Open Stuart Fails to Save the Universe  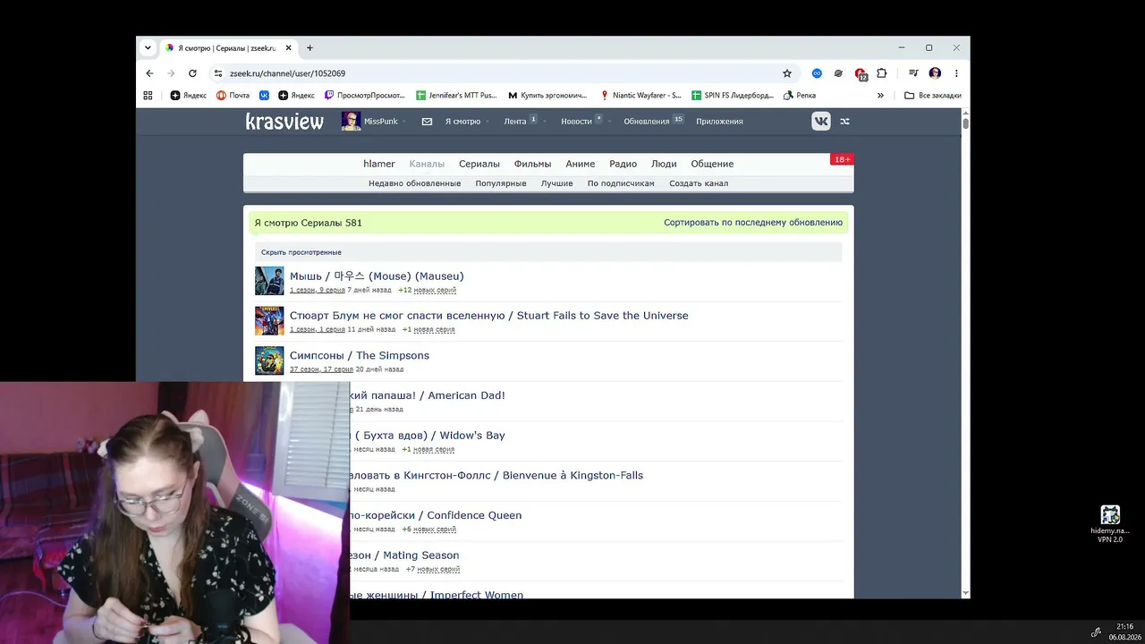(489, 316)
